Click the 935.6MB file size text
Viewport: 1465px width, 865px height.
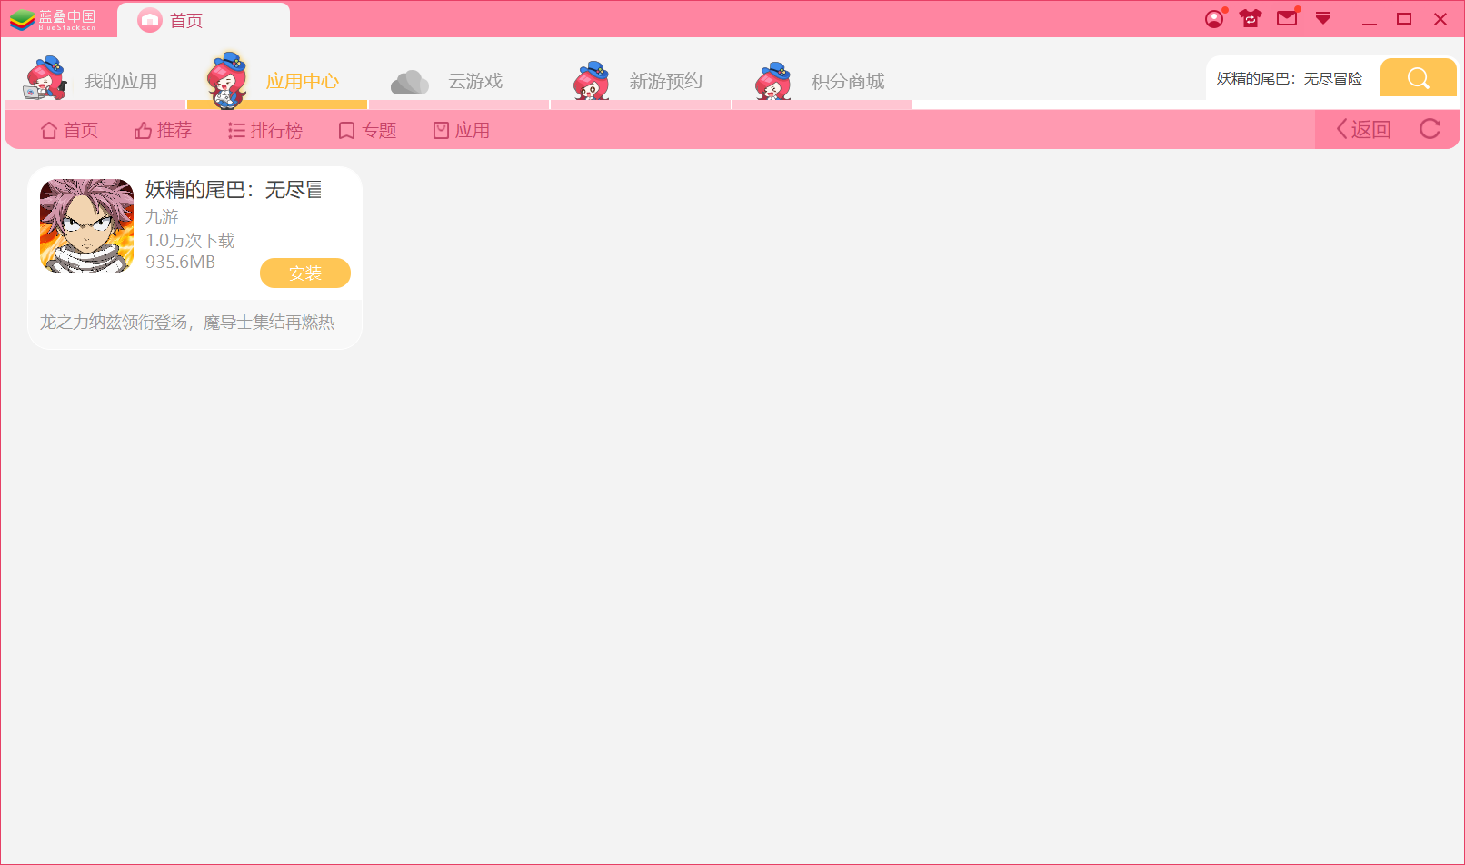pyautogui.click(x=180, y=262)
